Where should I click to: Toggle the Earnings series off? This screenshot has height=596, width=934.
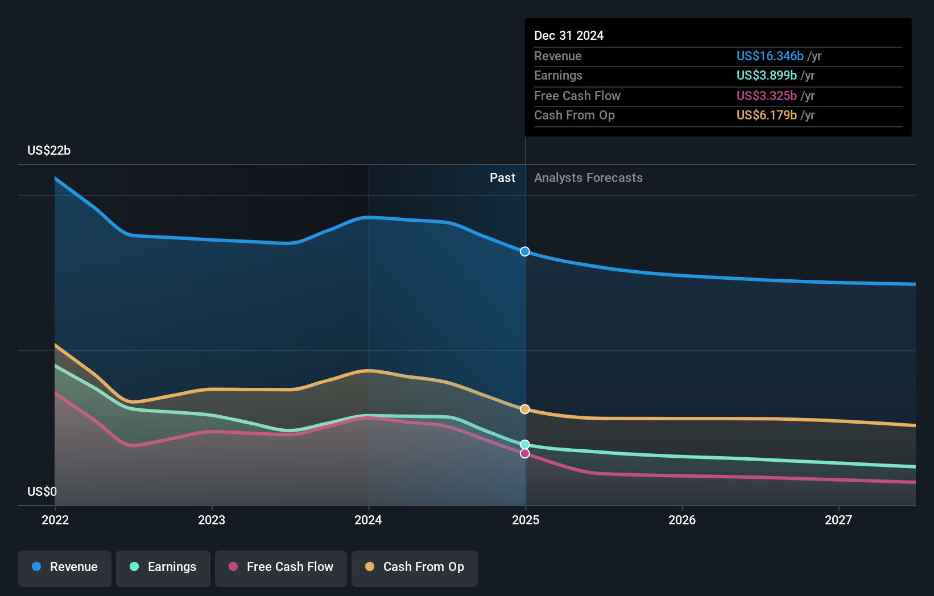(163, 567)
